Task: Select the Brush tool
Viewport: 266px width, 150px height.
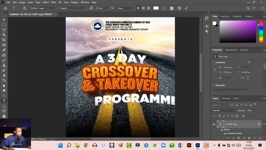Action: (x=4, y=60)
